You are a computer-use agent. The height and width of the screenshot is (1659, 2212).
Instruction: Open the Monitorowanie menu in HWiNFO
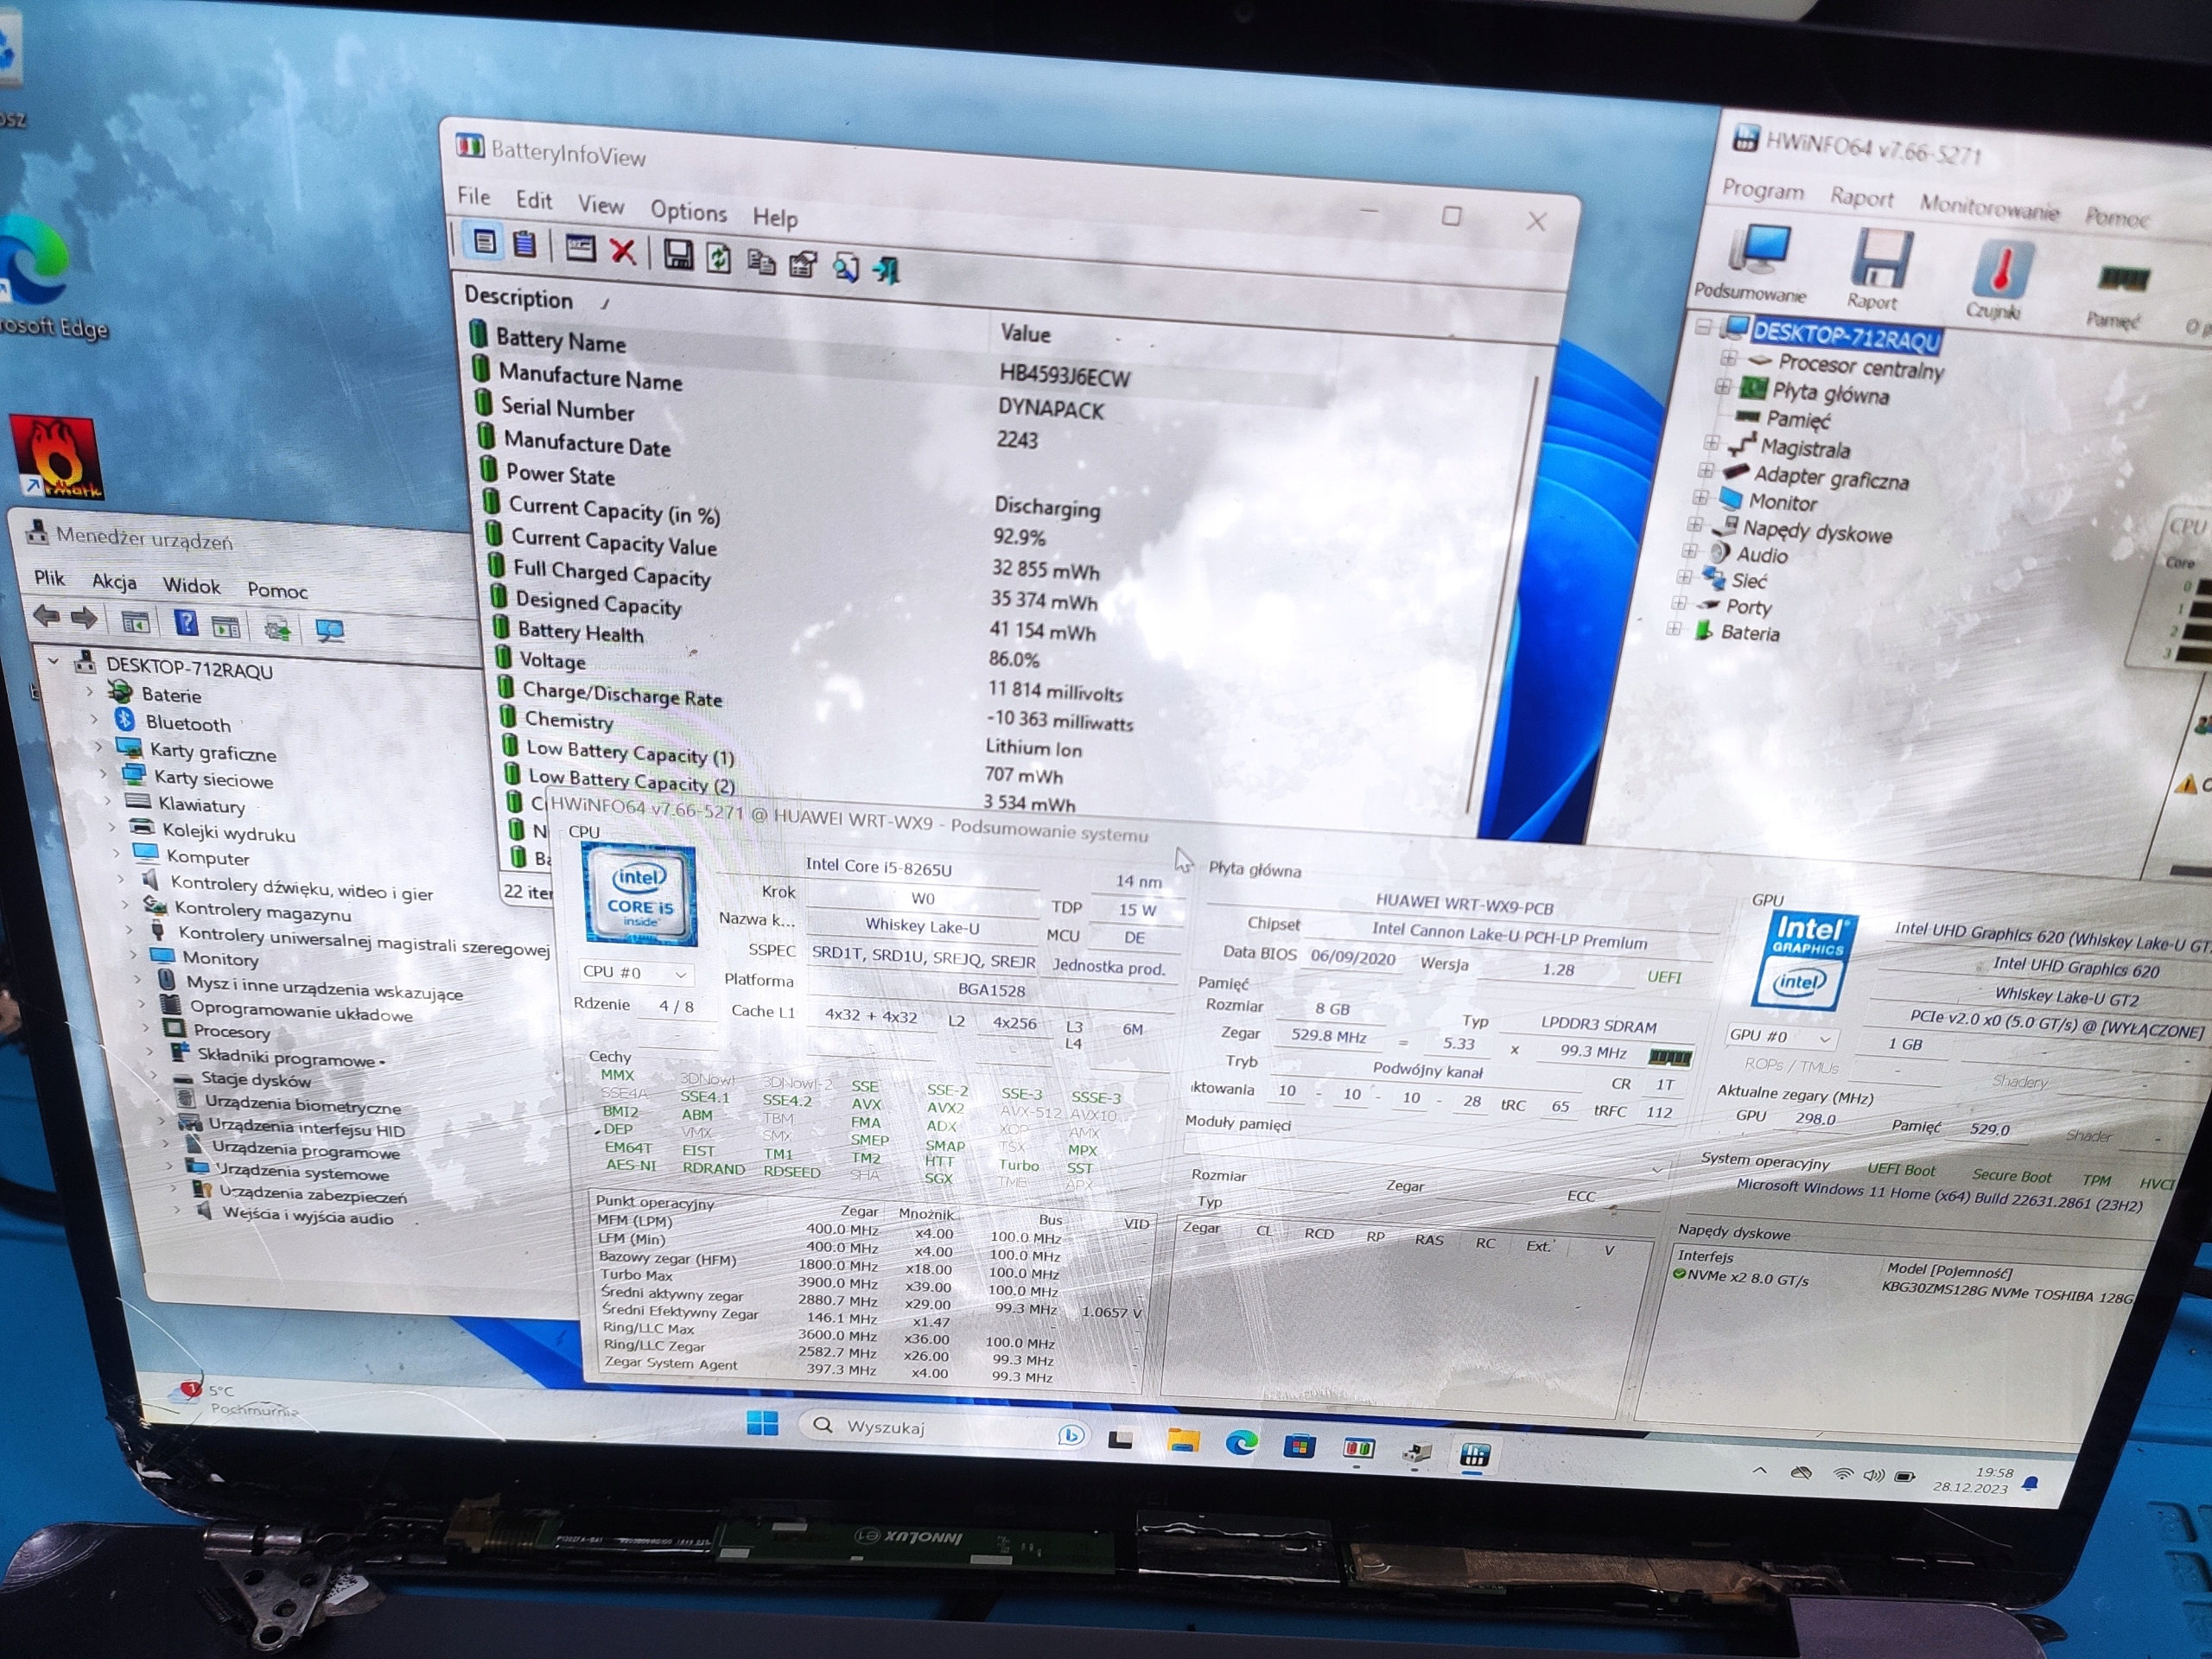pyautogui.click(x=1988, y=208)
